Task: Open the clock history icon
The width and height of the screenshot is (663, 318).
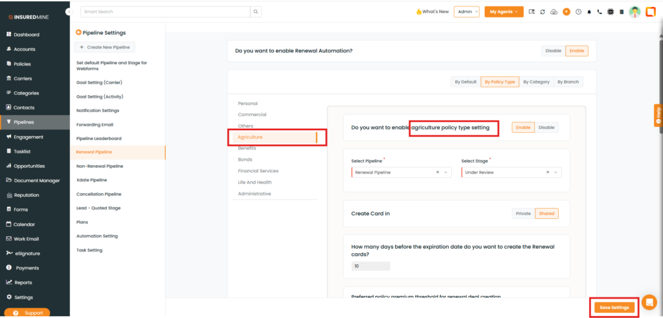Action: point(578,12)
